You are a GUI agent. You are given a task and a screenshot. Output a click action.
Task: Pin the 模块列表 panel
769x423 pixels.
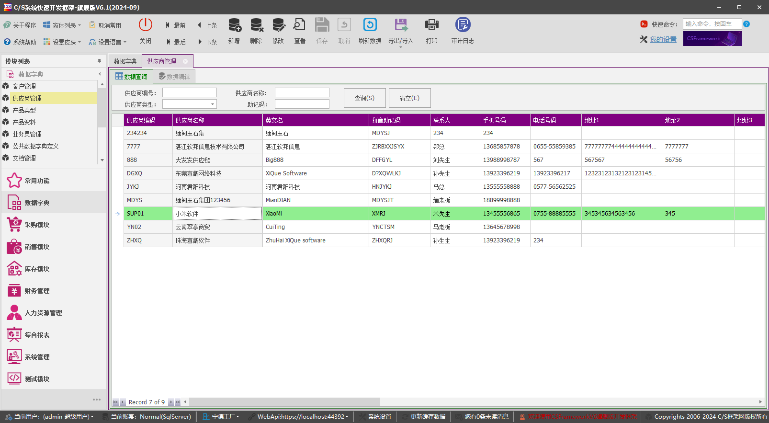(x=100, y=61)
